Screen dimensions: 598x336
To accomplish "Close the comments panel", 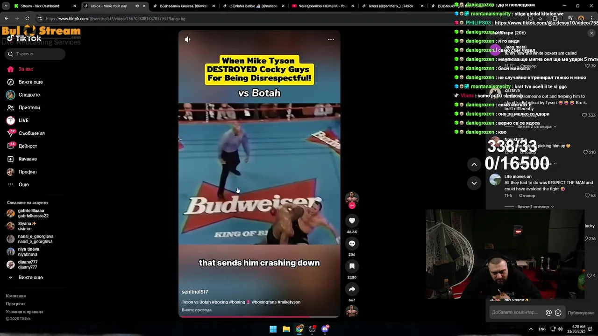I will pos(591,33).
